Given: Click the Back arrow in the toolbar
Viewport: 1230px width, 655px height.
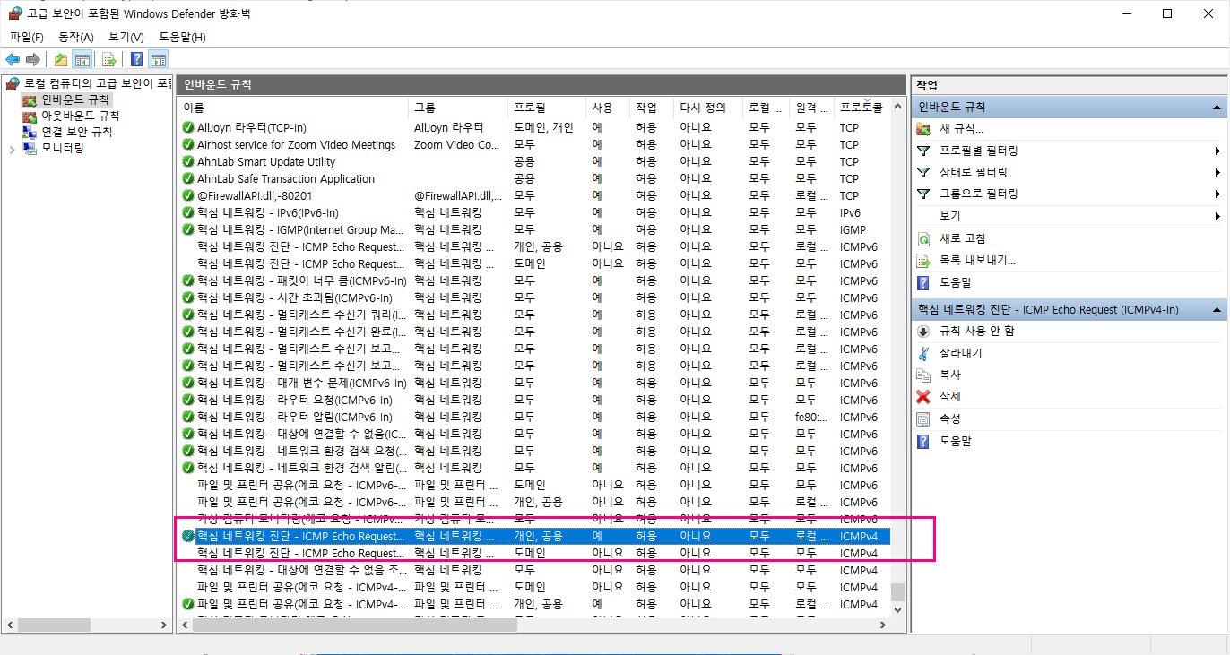Looking at the screenshot, I should (x=13, y=60).
